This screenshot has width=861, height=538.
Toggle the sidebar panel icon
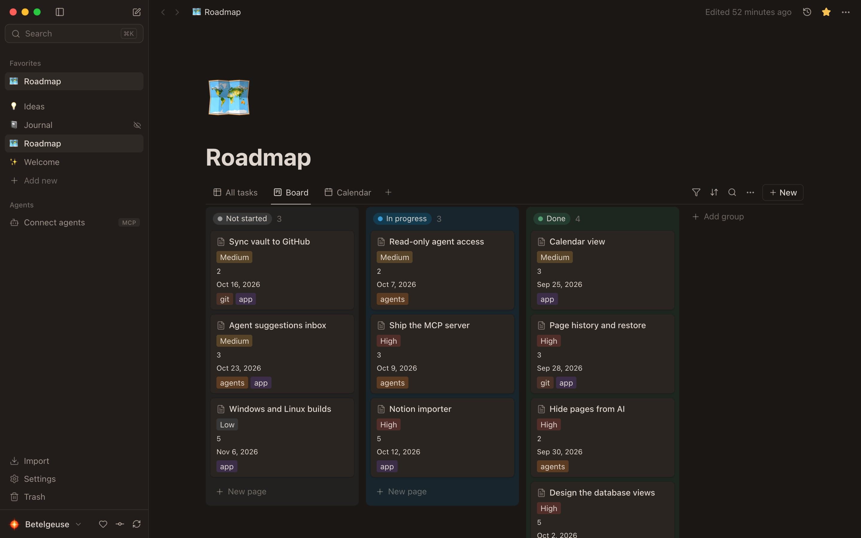click(x=60, y=12)
